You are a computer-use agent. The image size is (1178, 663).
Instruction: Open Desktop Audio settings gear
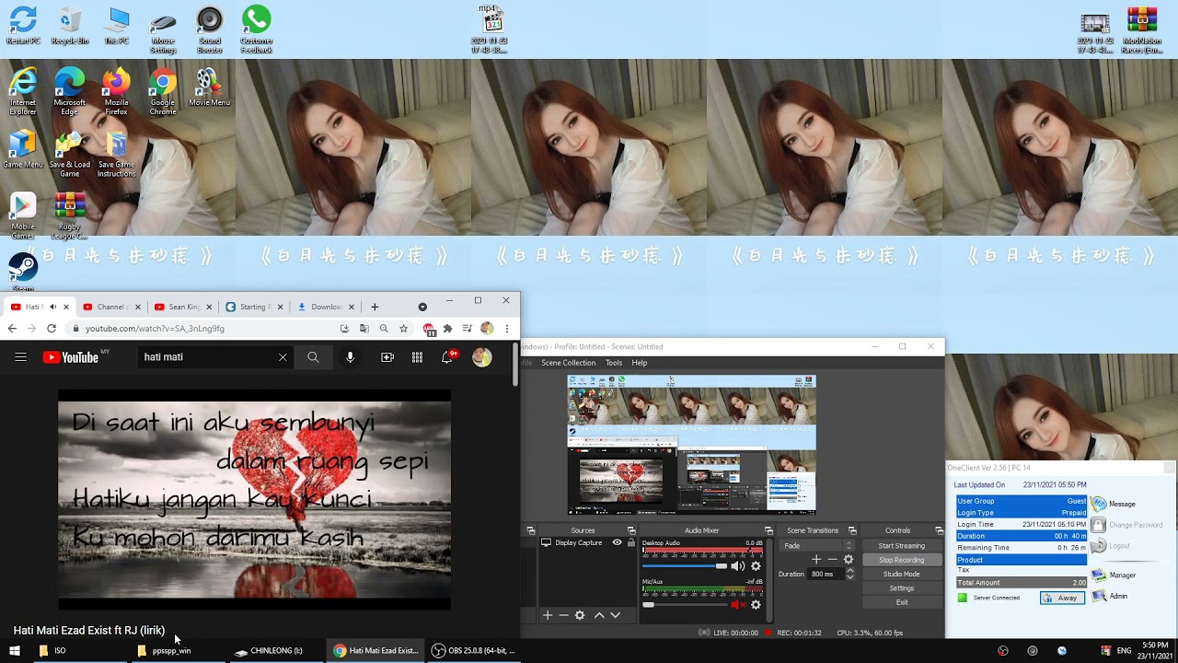coord(756,566)
